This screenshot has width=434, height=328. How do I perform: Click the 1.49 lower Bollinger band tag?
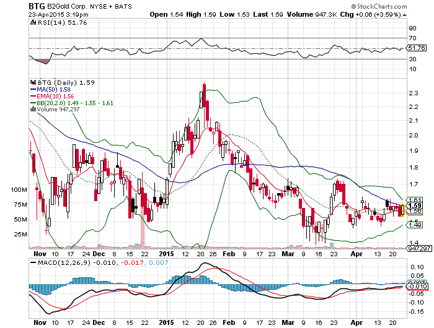click(414, 225)
